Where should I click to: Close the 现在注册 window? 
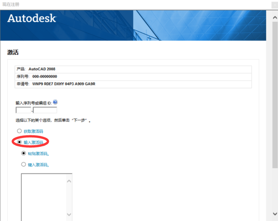275,5
